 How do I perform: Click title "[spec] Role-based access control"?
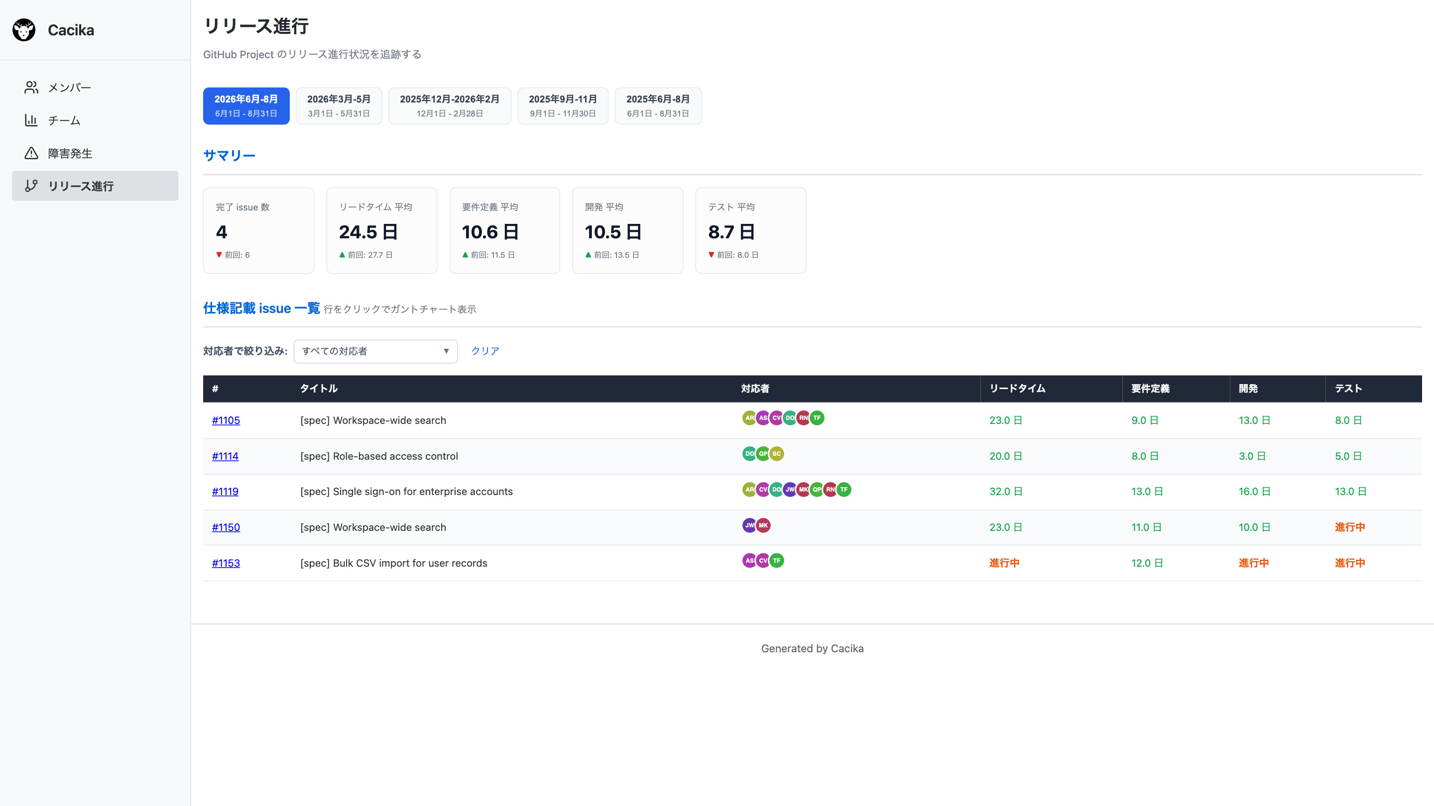pos(379,456)
